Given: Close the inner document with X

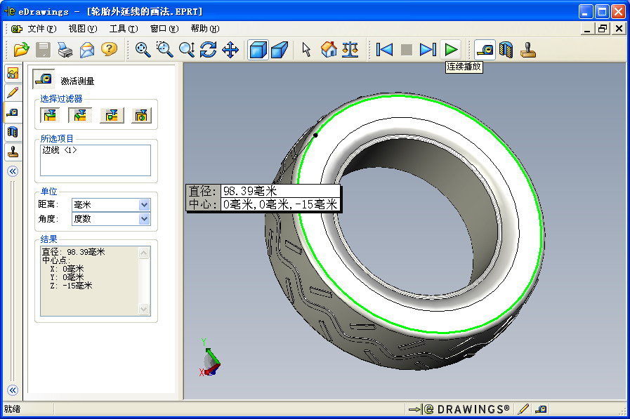Looking at the screenshot, I should coord(619,29).
